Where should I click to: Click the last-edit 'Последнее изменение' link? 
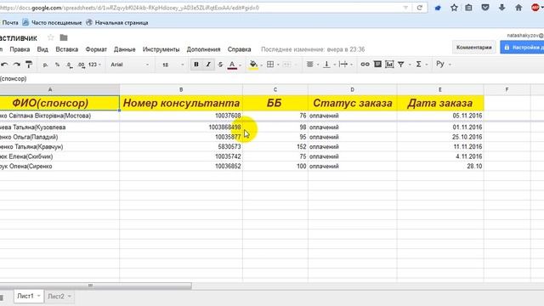pos(313,49)
